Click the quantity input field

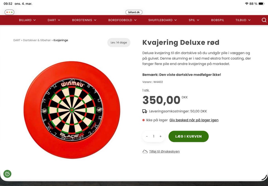point(154,136)
